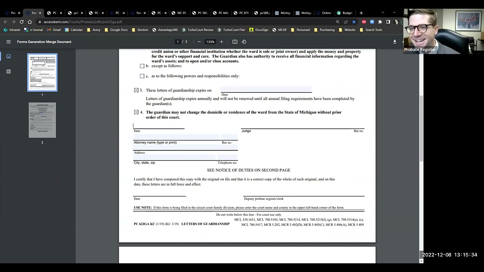Open the DocuSign bookmark
484x272 pixels.
(258, 30)
